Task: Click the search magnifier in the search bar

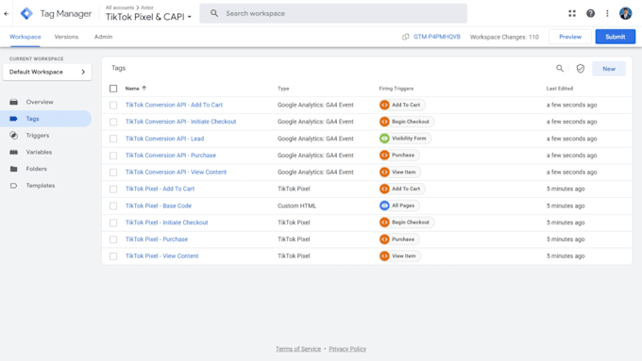Action: point(214,13)
